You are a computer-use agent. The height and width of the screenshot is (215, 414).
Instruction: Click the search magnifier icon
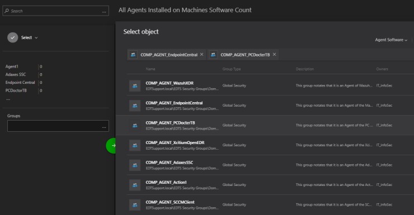pyautogui.click(x=7, y=11)
